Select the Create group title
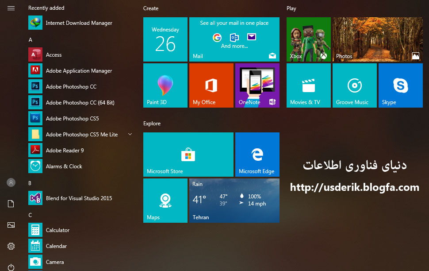 click(151, 8)
